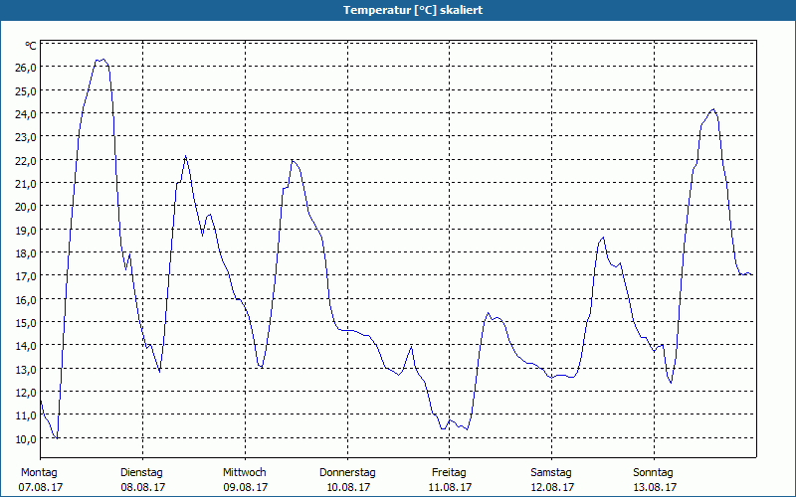This screenshot has width=796, height=497.
Task: Select the 22,0 axis value
Action: [26, 160]
